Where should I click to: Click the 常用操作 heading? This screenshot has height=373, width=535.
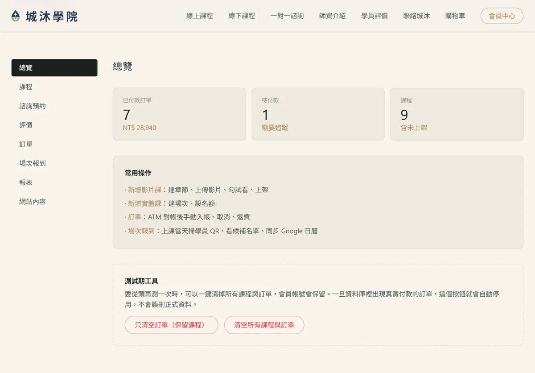click(x=138, y=173)
